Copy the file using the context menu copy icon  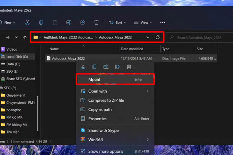(94, 67)
